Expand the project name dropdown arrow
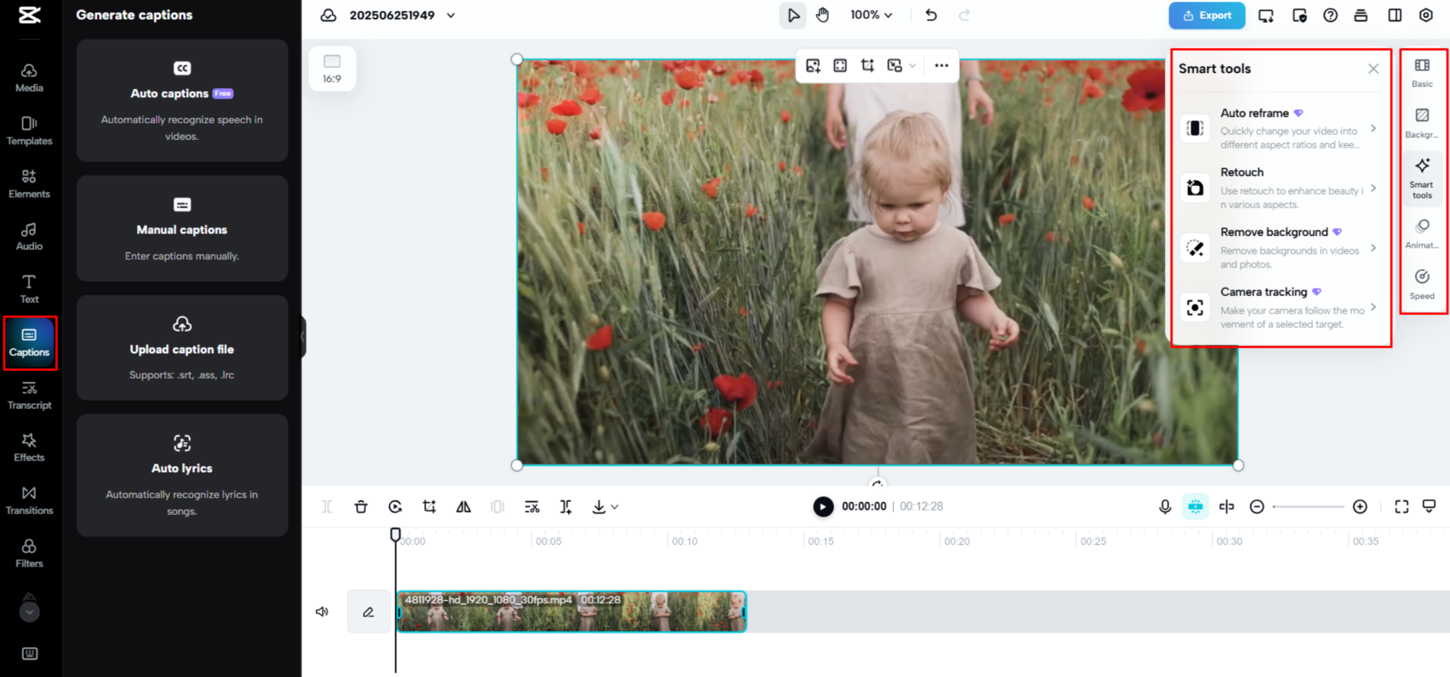The height and width of the screenshot is (677, 1450). click(x=451, y=15)
